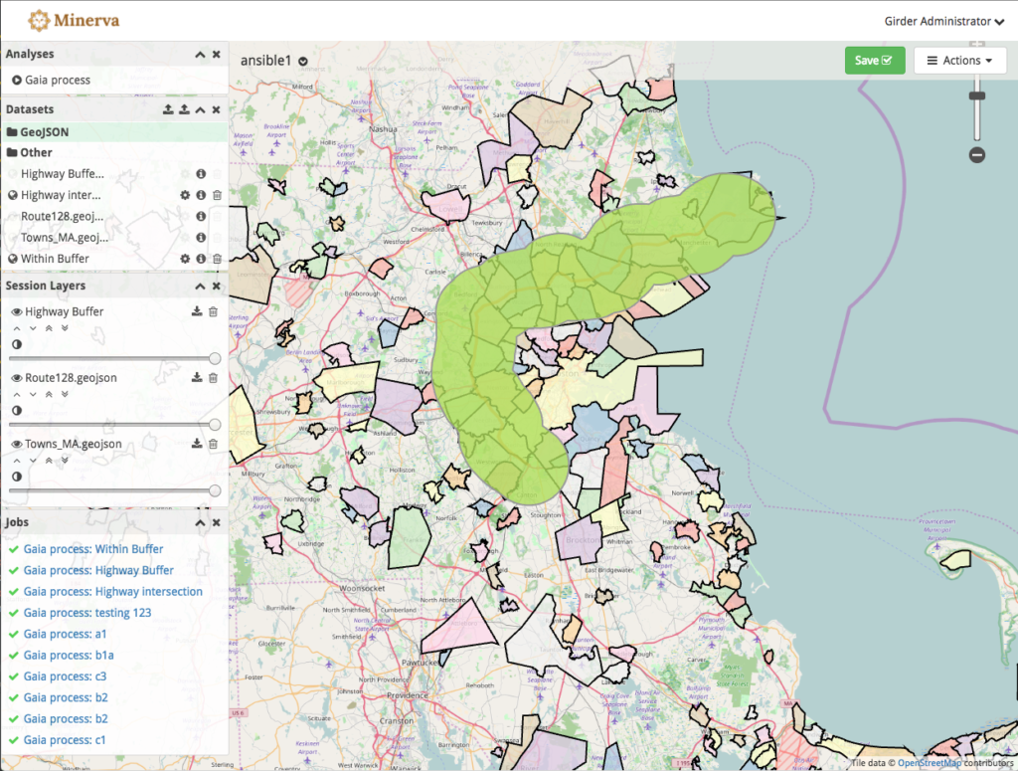Move Route128.geojson layer to the top
The width and height of the screenshot is (1018, 771).
point(48,393)
